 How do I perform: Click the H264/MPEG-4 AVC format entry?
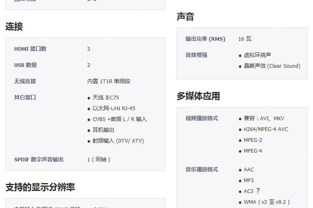[266, 129]
